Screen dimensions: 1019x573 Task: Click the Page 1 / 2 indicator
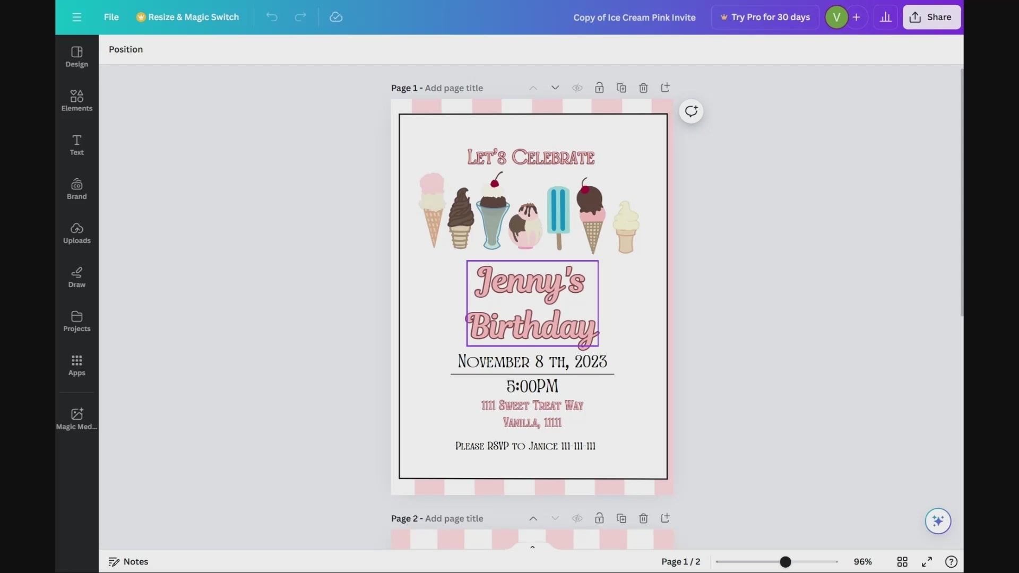(x=681, y=561)
